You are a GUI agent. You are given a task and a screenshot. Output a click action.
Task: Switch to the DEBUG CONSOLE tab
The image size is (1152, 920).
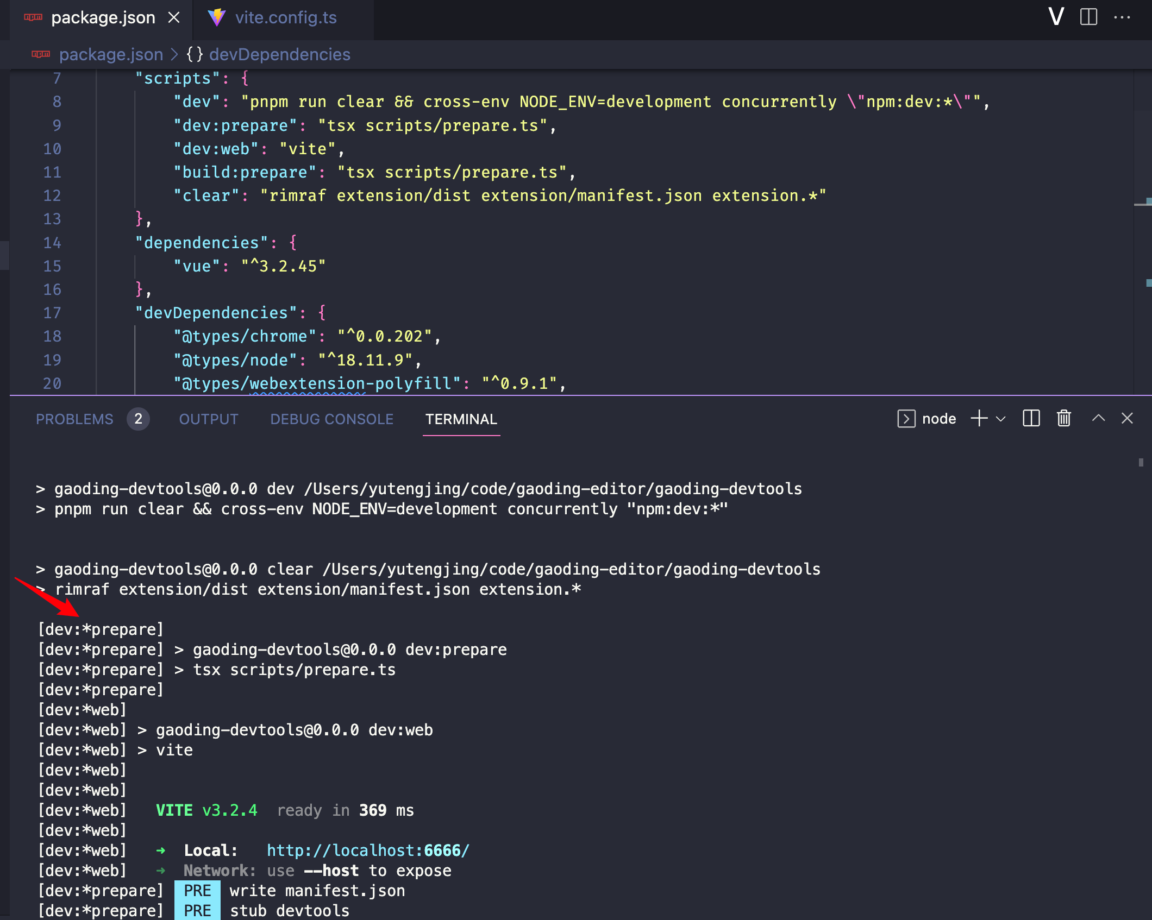(331, 419)
